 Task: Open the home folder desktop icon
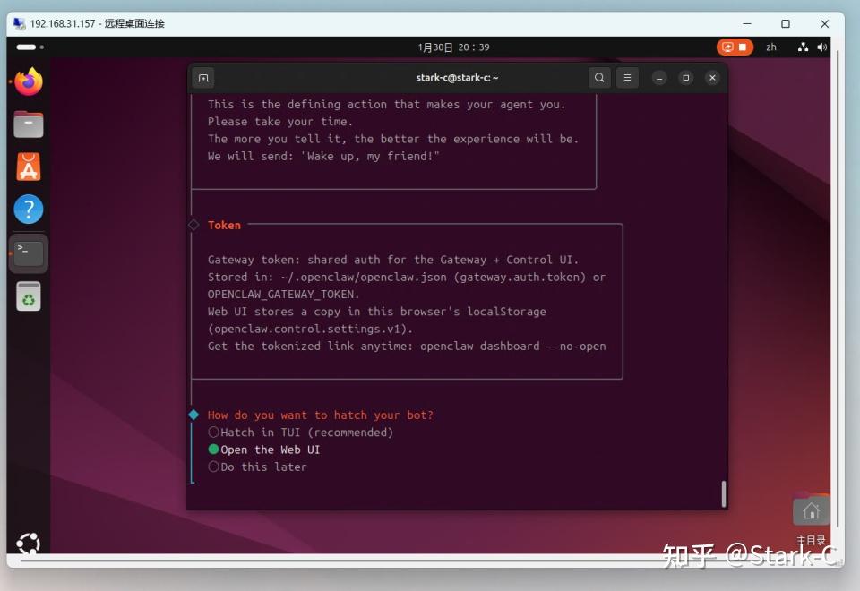(811, 511)
